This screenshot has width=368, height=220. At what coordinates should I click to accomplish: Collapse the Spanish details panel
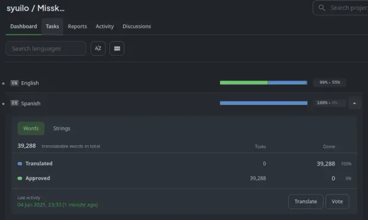354,103
